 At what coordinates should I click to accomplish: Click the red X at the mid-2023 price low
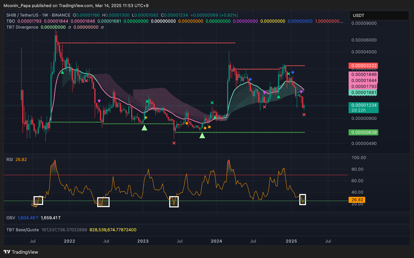pos(174,143)
